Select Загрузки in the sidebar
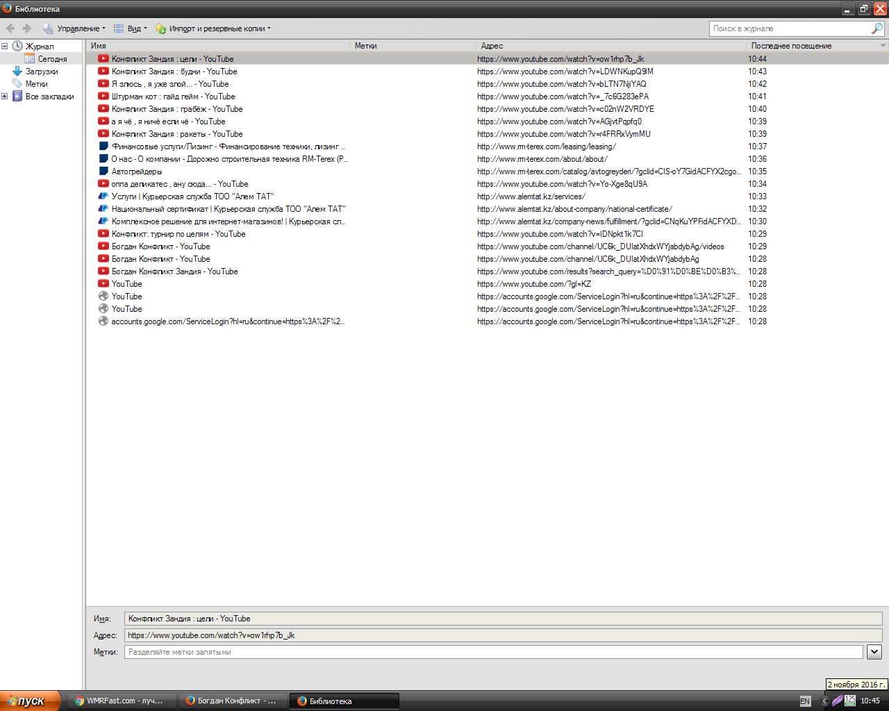The height and width of the screenshot is (711, 889). [x=42, y=72]
